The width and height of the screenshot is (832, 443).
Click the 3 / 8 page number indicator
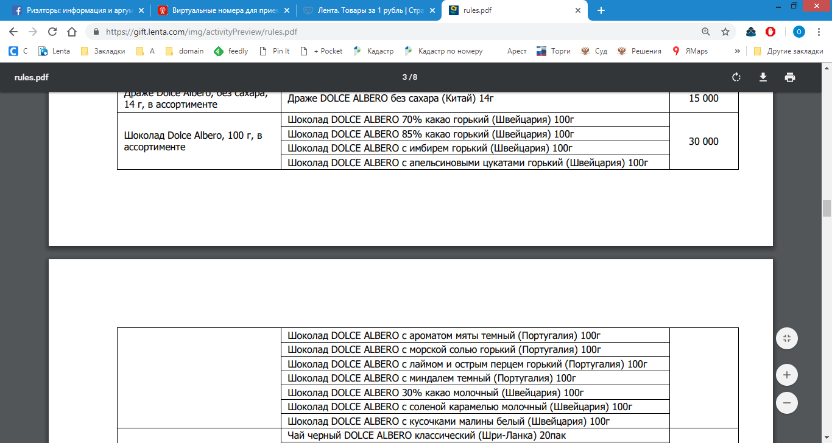[409, 77]
